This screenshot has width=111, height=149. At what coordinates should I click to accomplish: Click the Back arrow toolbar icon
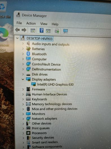(x=17, y=30)
